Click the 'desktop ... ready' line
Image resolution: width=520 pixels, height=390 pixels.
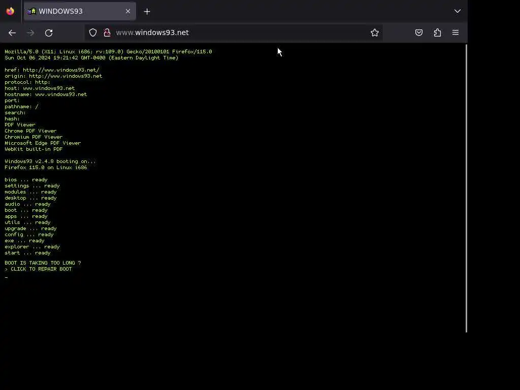tap(30, 198)
